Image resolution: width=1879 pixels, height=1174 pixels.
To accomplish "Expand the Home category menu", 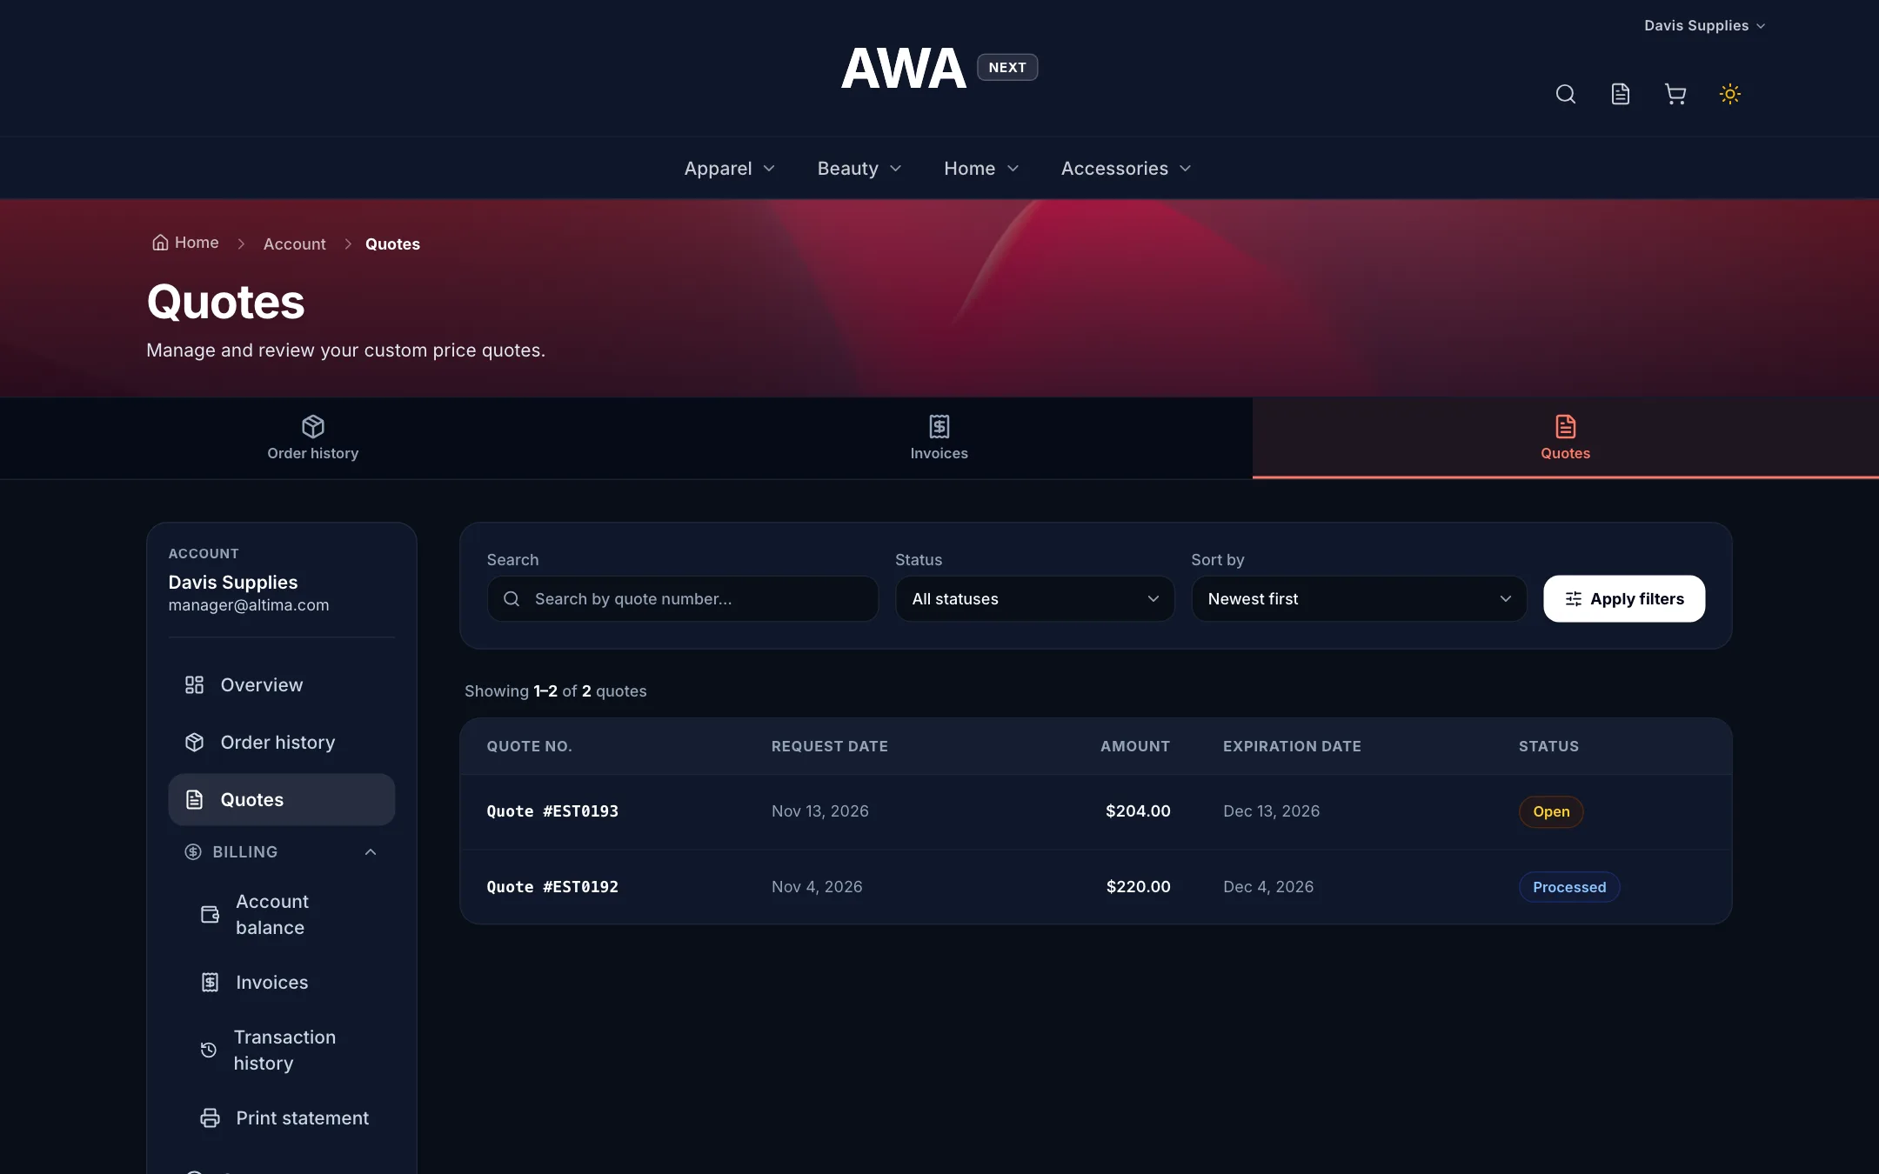I will click(x=980, y=169).
